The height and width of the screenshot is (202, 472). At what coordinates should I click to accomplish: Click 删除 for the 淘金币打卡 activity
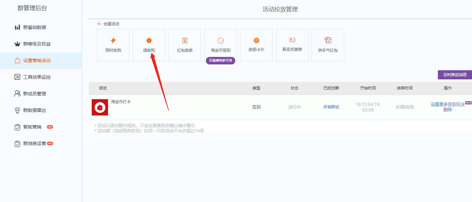click(448, 110)
